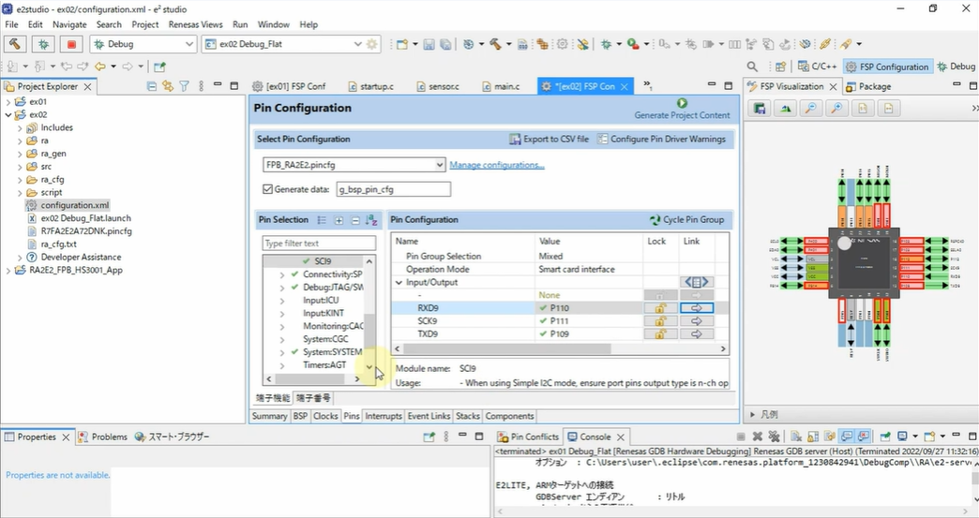Switch to the C/C++ perspective

(816, 67)
